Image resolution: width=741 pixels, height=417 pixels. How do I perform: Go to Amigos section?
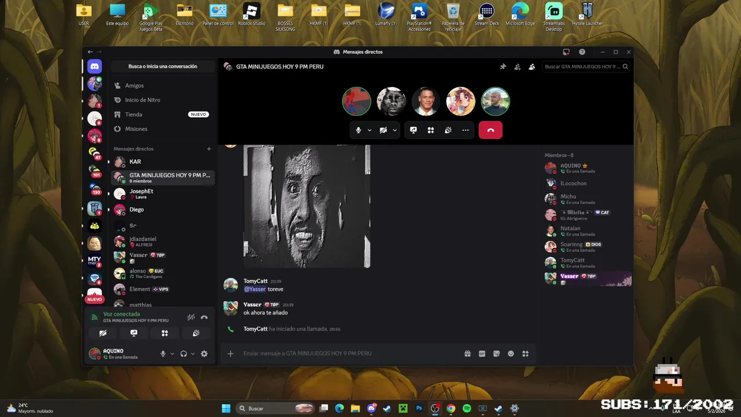pos(162,86)
